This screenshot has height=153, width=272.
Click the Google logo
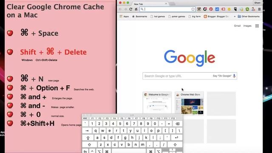tap(190, 58)
